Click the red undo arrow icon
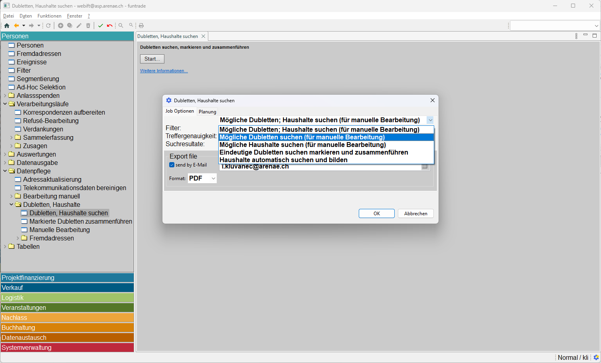 coord(109,26)
